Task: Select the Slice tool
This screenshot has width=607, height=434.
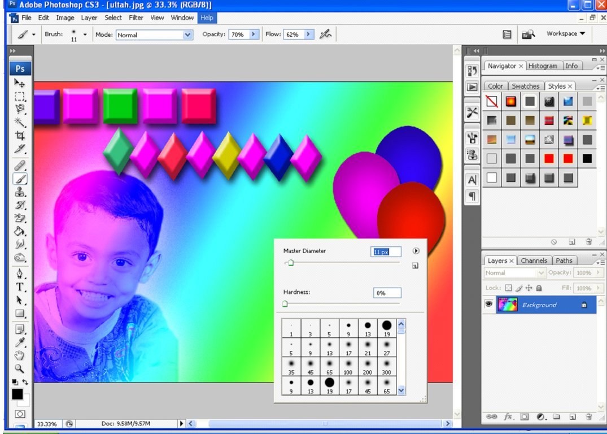Action: coord(19,149)
